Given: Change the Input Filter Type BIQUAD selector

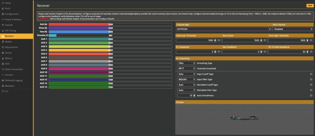Looking at the screenshot, I should tap(186, 79).
